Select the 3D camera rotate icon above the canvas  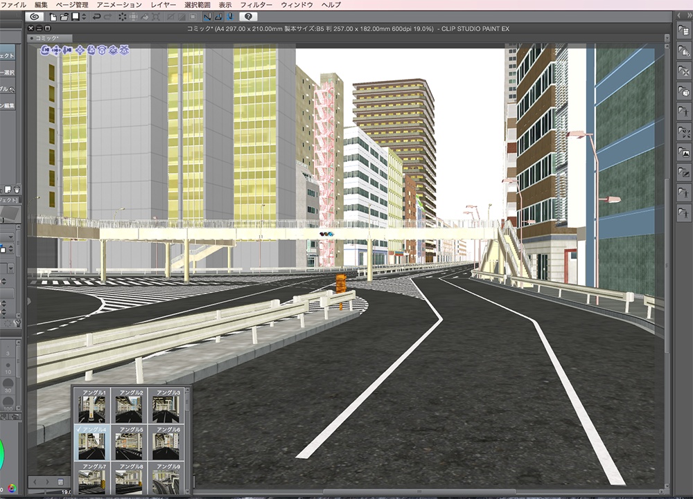point(44,51)
